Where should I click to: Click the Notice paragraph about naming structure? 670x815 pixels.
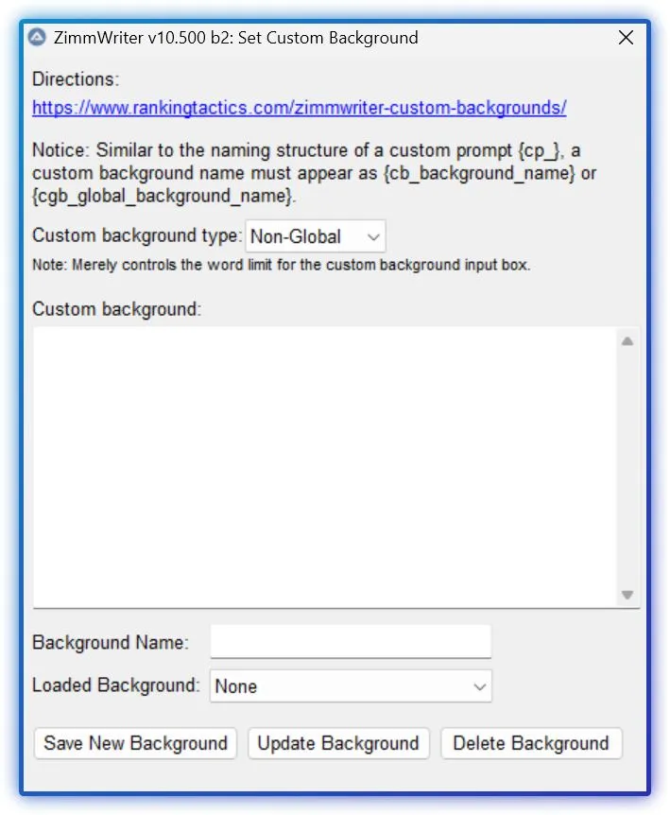click(x=315, y=173)
